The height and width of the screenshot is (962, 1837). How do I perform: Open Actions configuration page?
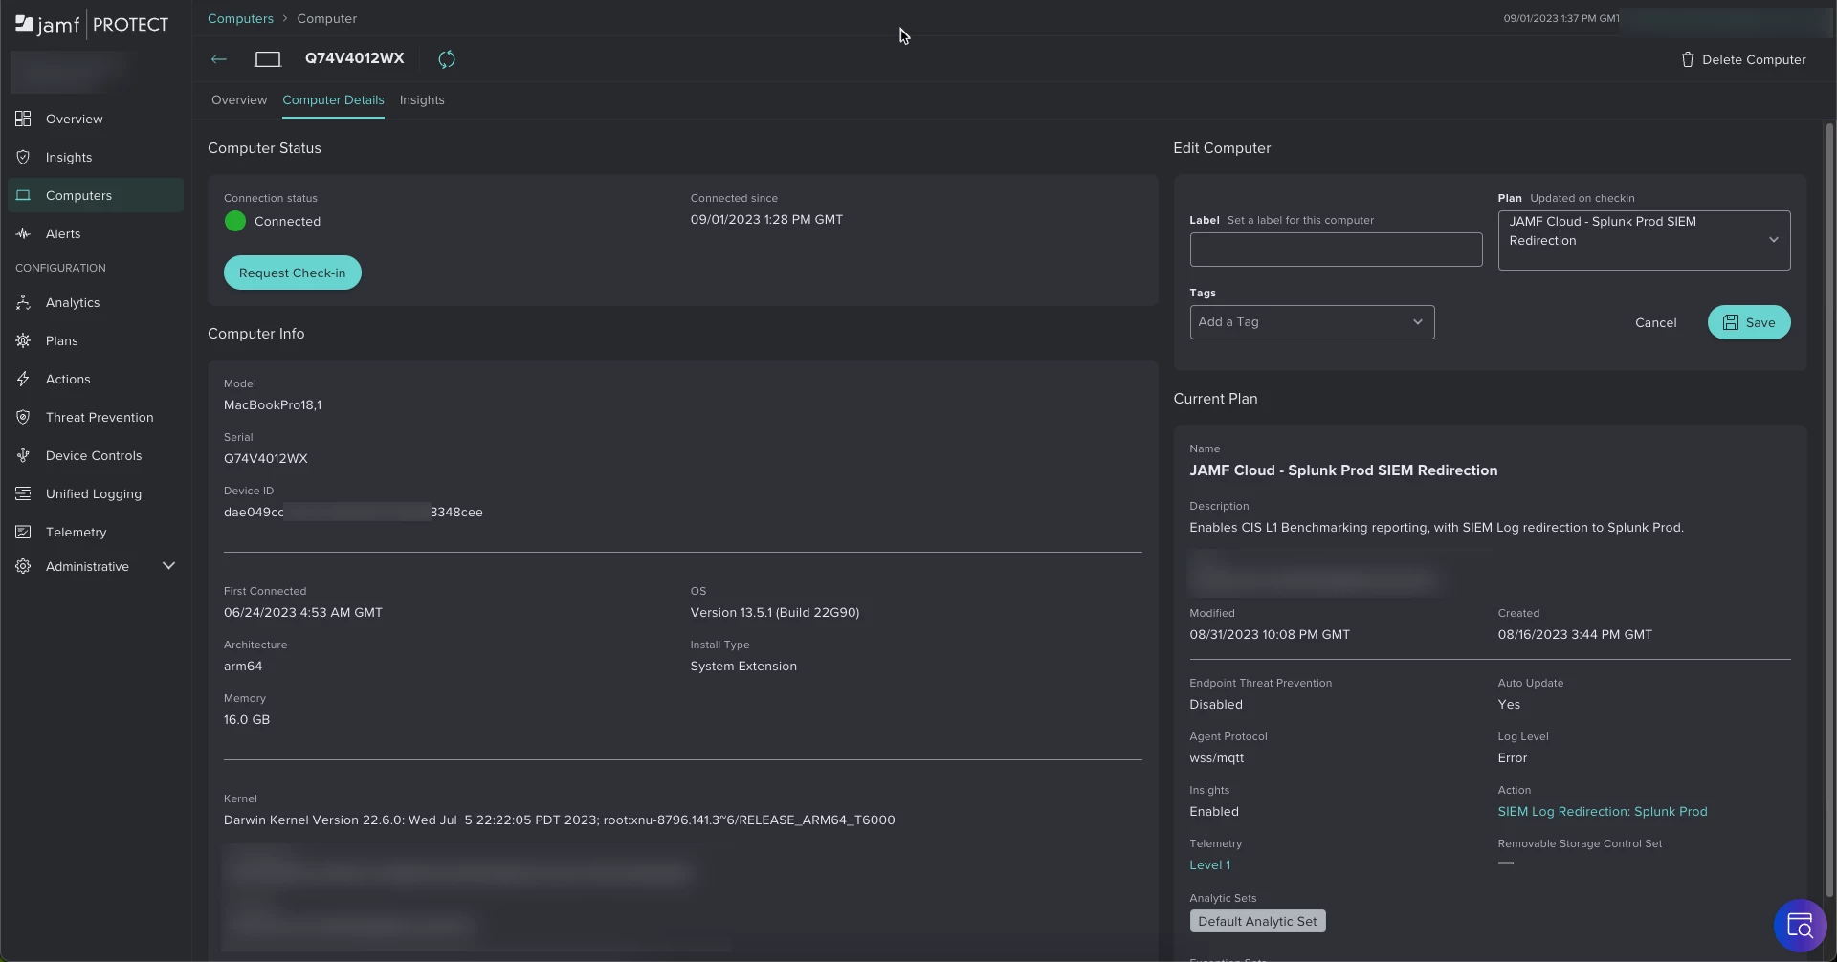[96, 379]
